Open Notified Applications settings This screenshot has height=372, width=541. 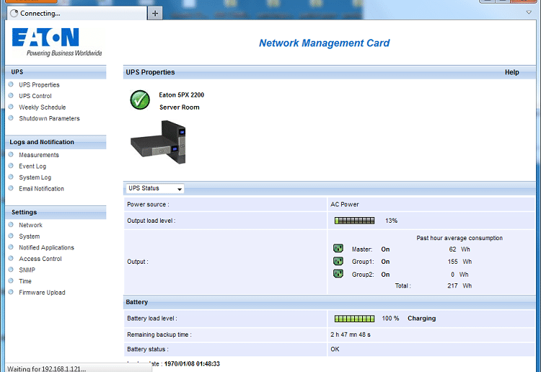[46, 247]
